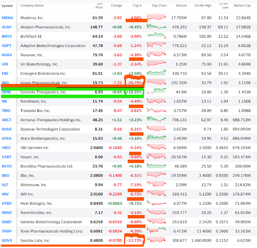
Task: Open the NNVC ticker symbol link
Action: (x=7, y=213)
